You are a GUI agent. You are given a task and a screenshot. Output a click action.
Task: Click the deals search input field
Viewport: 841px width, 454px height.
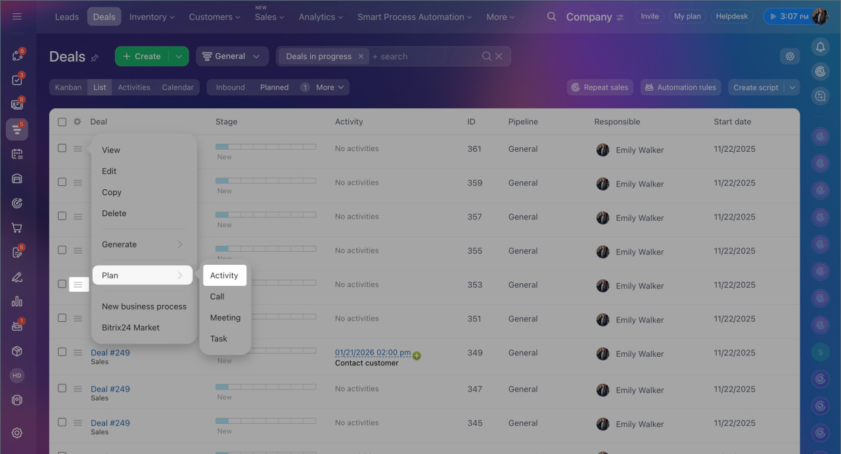tap(424, 57)
